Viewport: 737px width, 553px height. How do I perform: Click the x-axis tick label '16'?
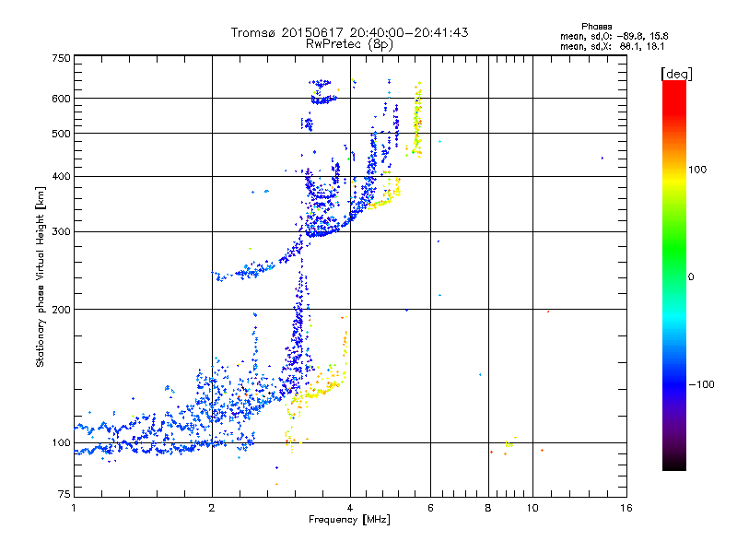point(626,508)
